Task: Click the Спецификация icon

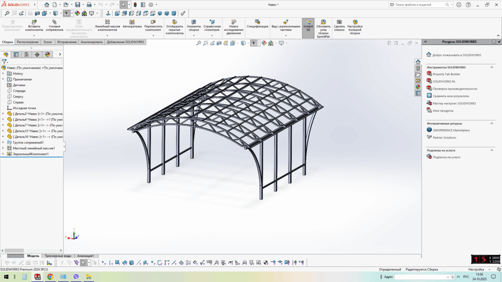Action: click(x=257, y=22)
